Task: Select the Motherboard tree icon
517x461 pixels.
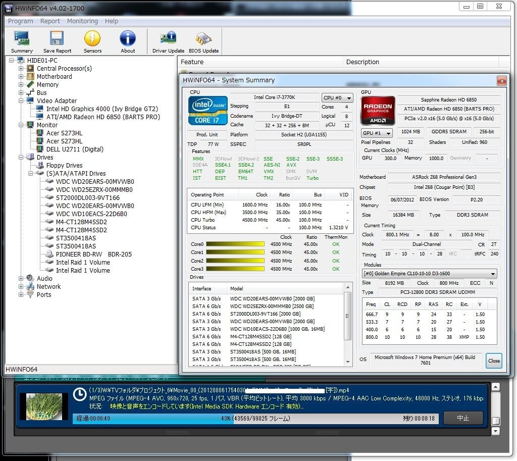Action: (x=30, y=77)
